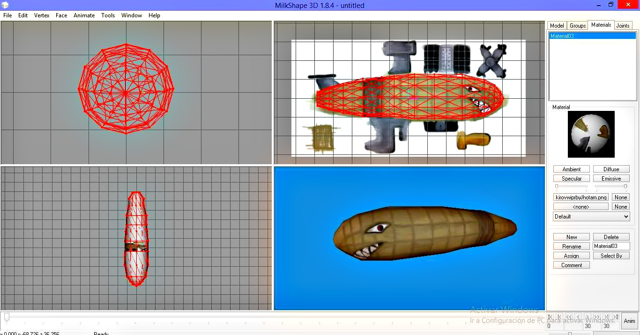
Task: Click the Assign button
Action: pos(572,256)
